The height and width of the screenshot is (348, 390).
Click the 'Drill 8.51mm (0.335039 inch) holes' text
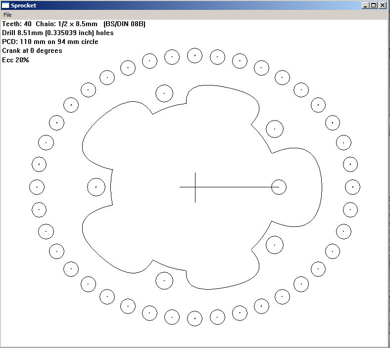(x=58, y=33)
